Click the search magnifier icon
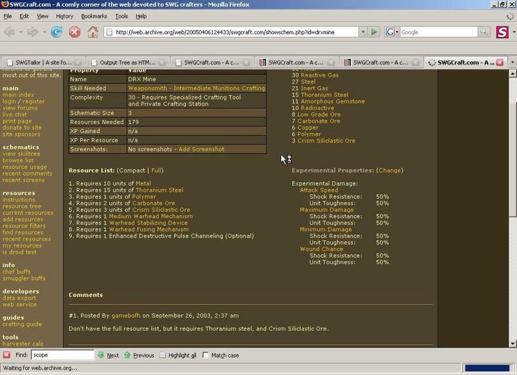This screenshot has width=517, height=375. (483, 32)
